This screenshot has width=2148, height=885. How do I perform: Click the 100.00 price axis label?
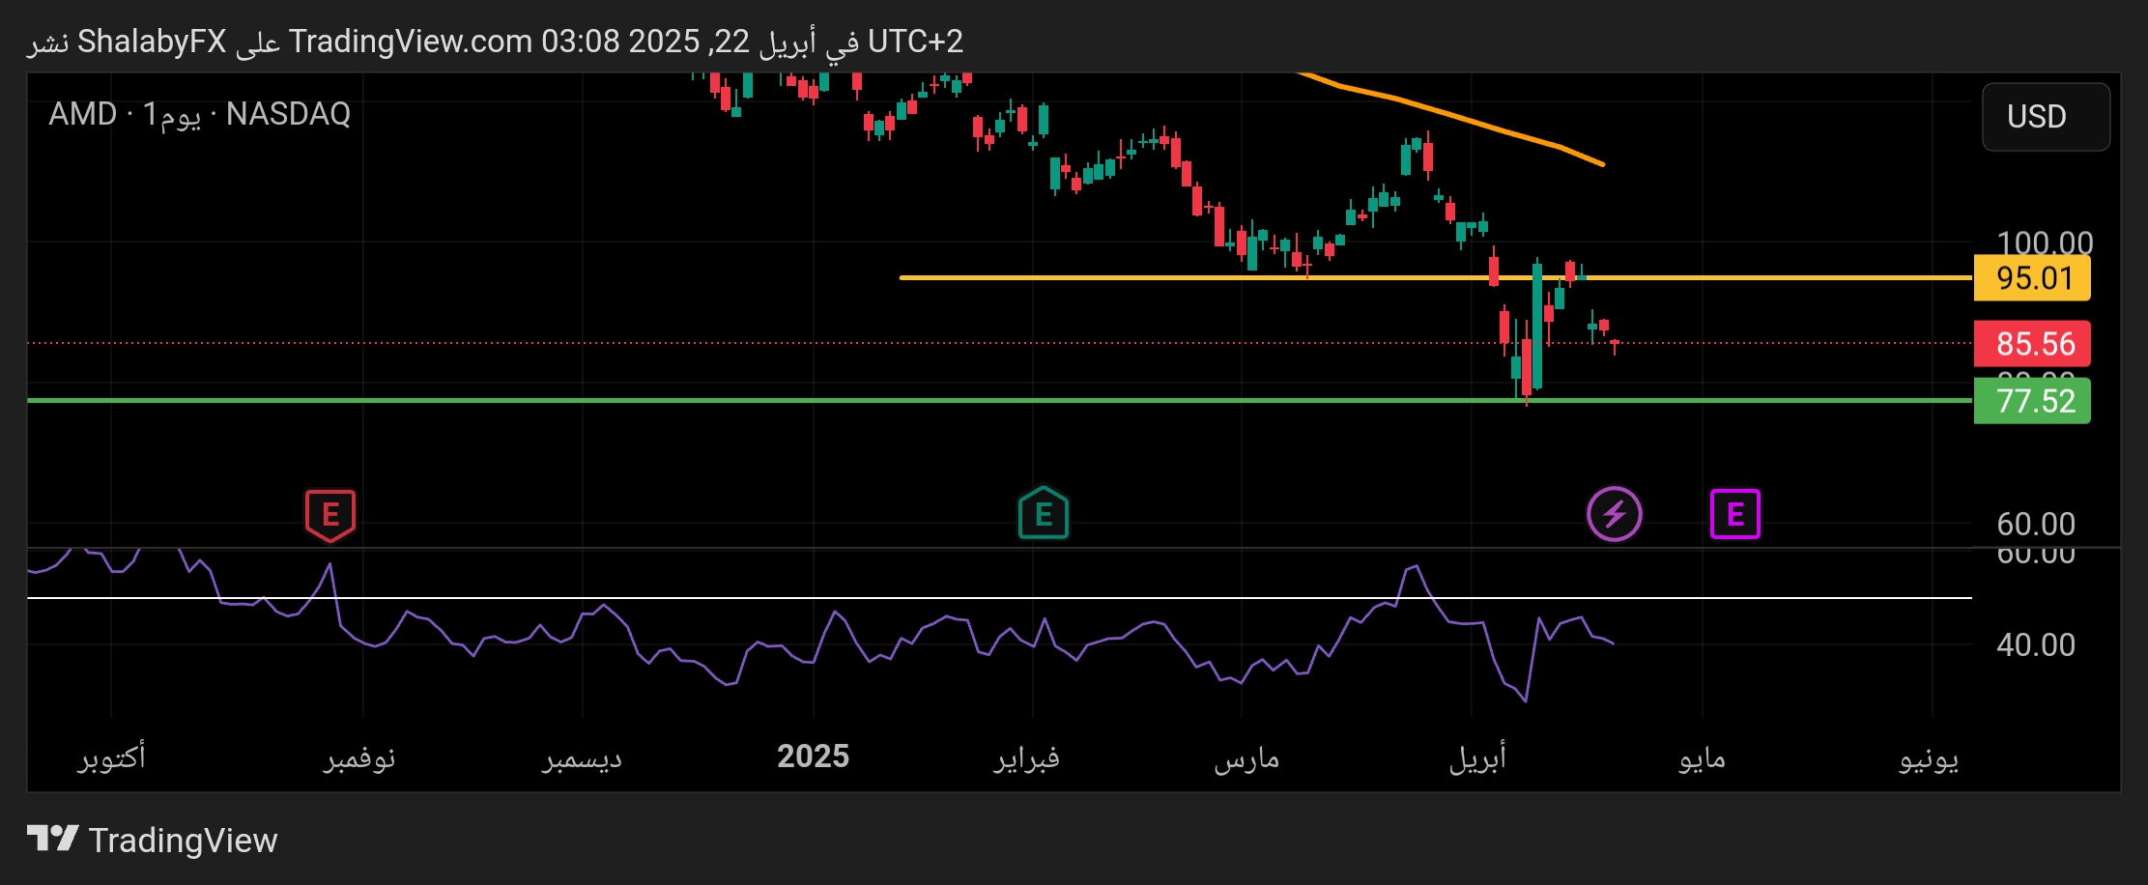[2045, 242]
